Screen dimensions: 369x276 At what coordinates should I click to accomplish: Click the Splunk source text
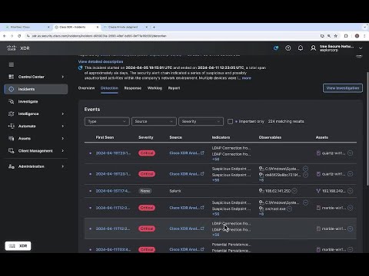click(175, 191)
